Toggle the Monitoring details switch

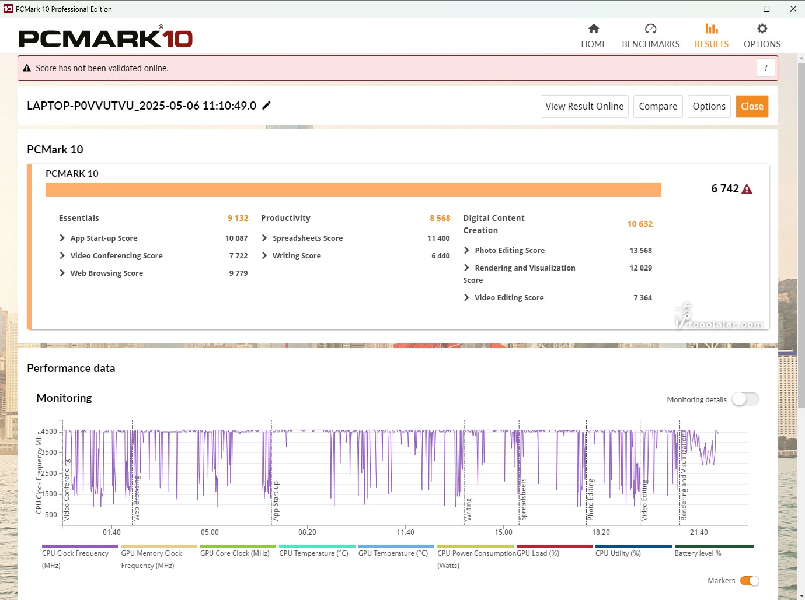coord(745,399)
